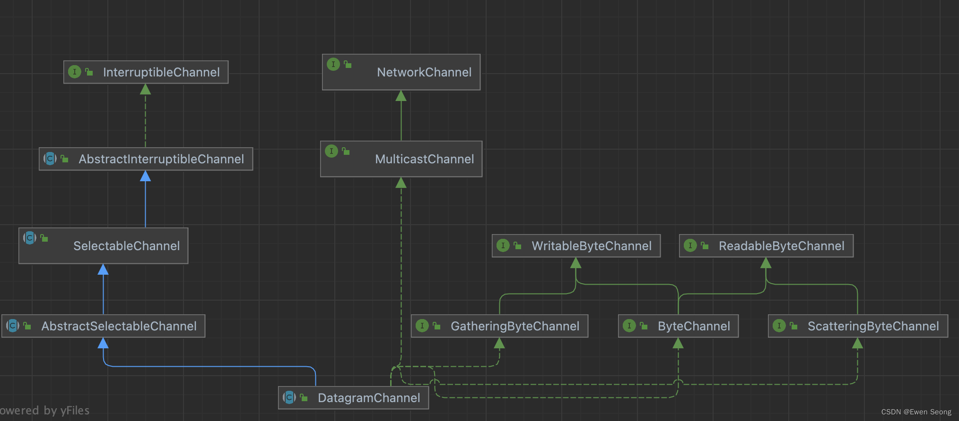
Task: Select the InterruptibleChannel node label
Action: [x=161, y=72]
